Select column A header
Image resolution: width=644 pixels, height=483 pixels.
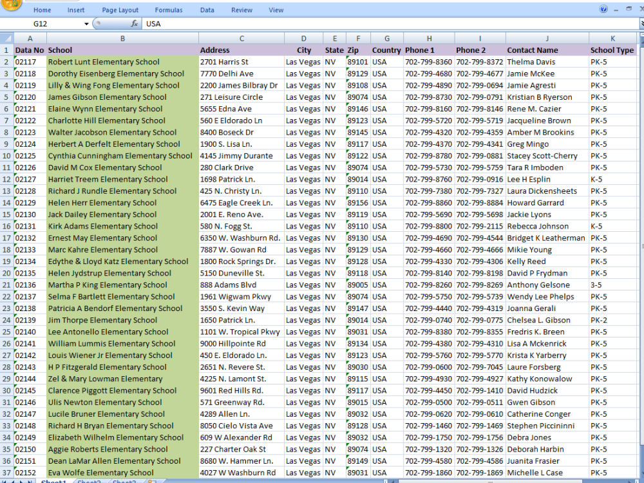[x=30, y=39]
